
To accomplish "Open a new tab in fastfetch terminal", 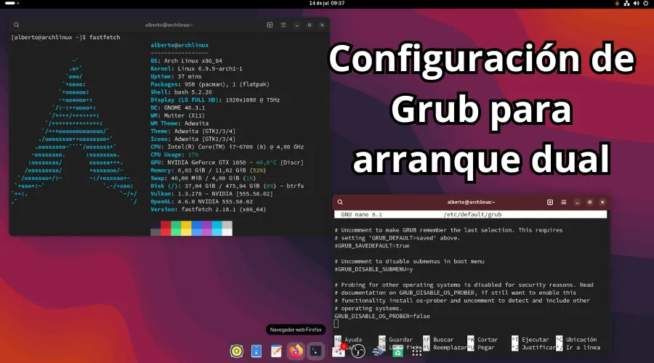I will coord(270,25).
